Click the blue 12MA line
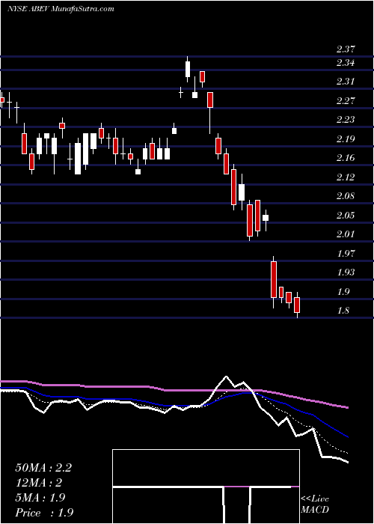 tap(174, 405)
